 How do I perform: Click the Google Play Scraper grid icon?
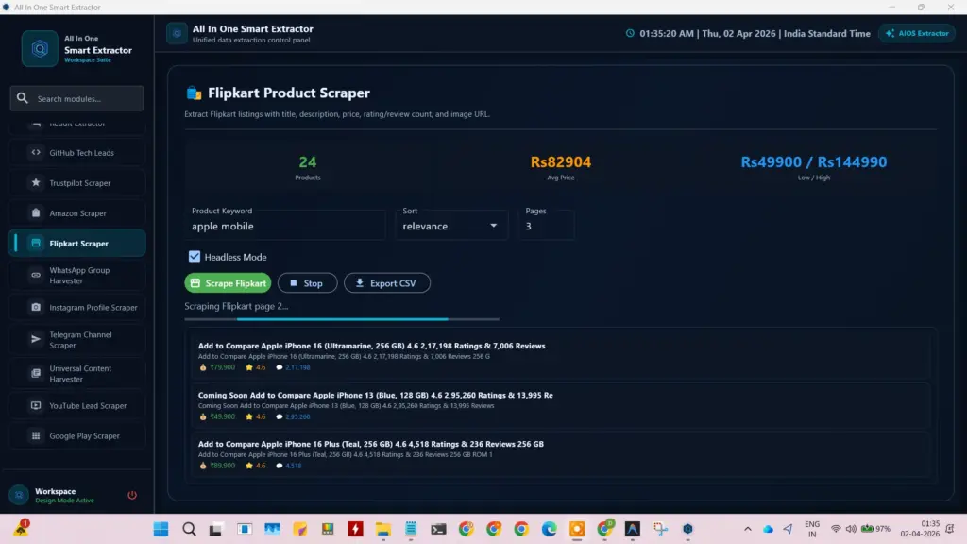click(x=36, y=435)
